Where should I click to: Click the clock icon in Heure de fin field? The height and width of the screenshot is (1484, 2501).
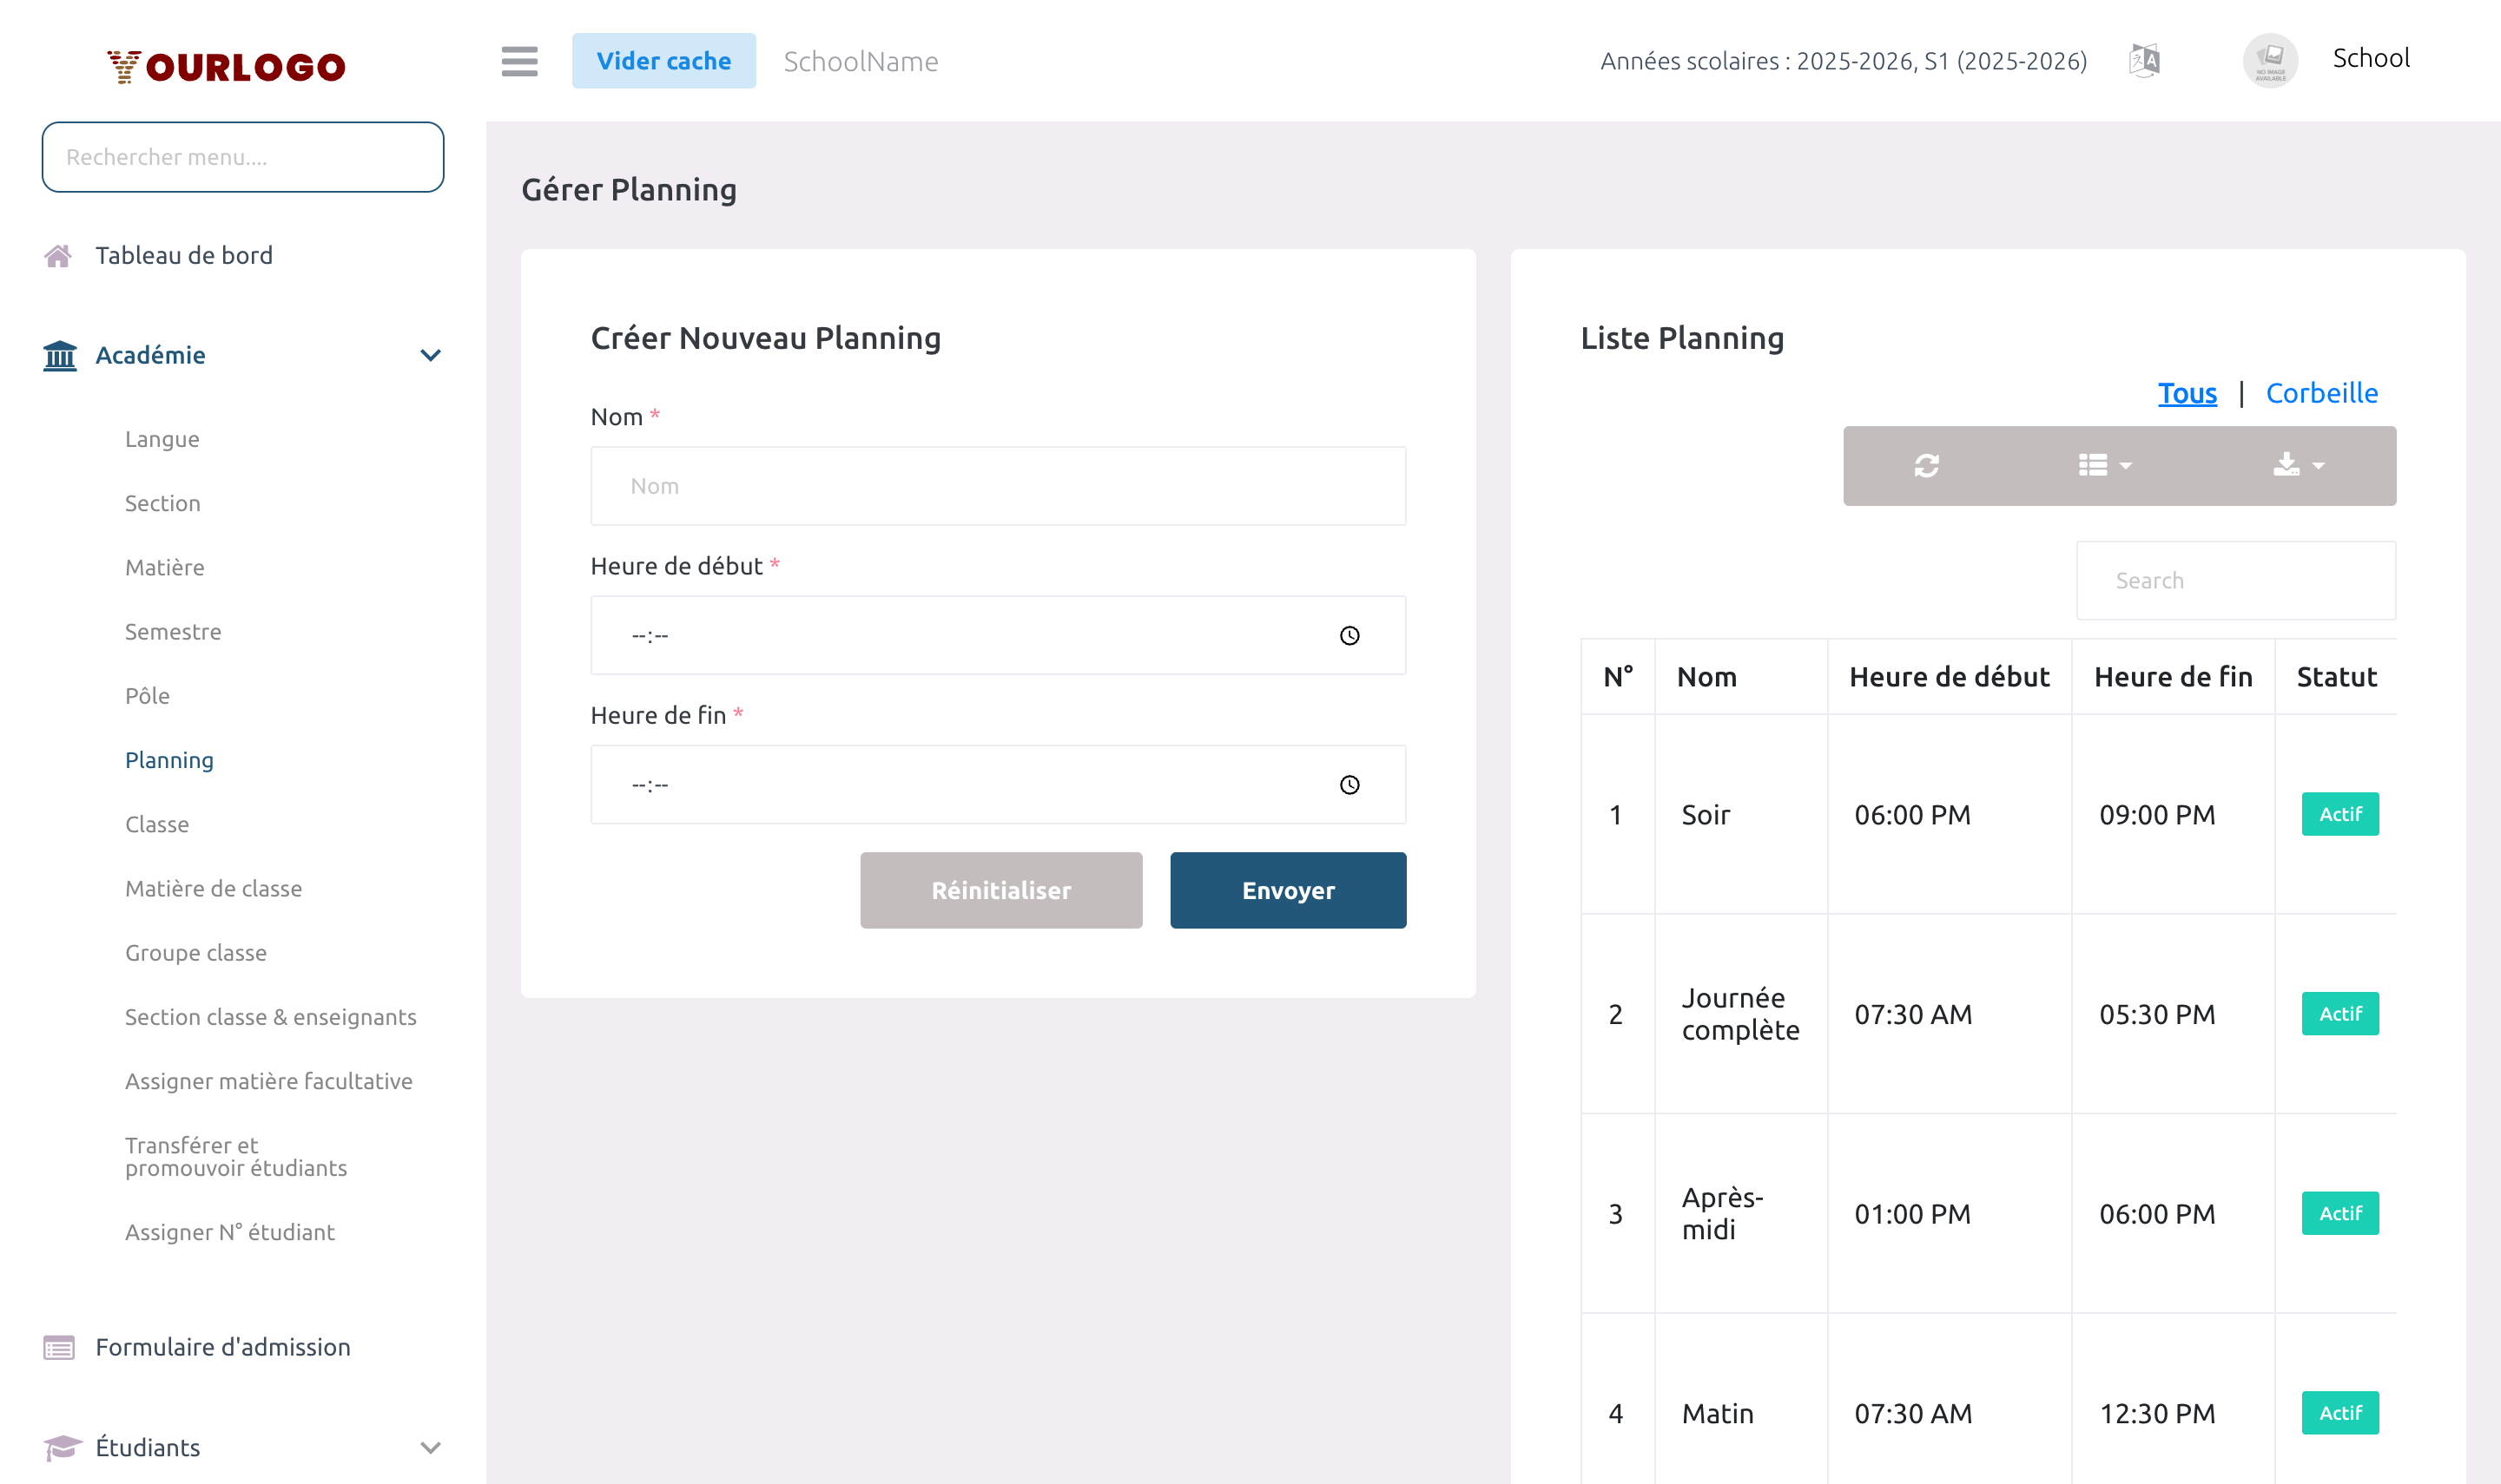(1350, 784)
